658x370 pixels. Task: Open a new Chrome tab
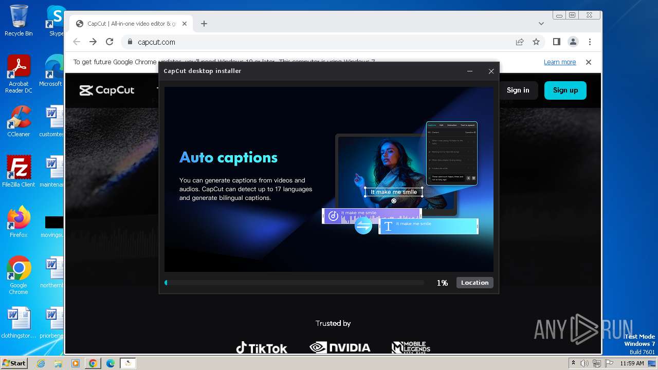[x=204, y=24]
